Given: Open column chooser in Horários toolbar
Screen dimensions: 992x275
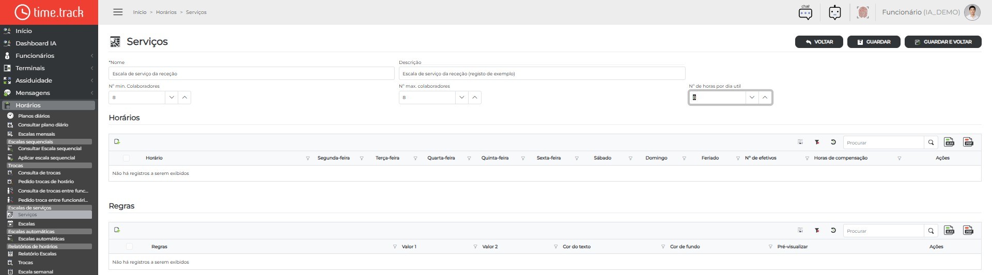Looking at the screenshot, I should click(x=800, y=142).
